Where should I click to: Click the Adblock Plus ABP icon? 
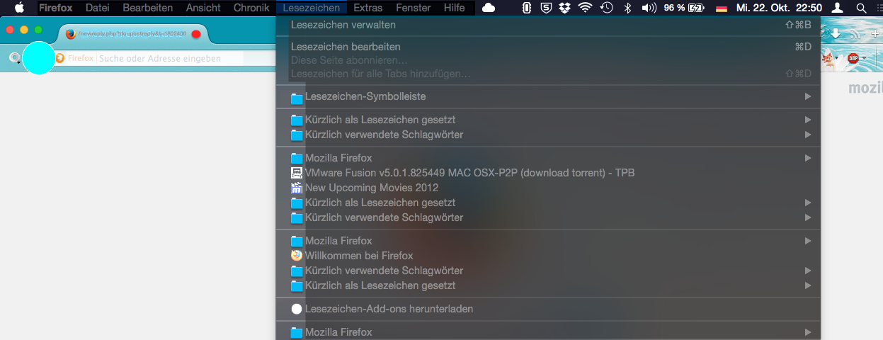(x=852, y=59)
